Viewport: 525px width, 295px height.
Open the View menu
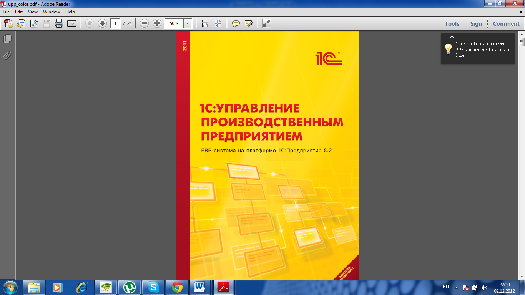33,12
